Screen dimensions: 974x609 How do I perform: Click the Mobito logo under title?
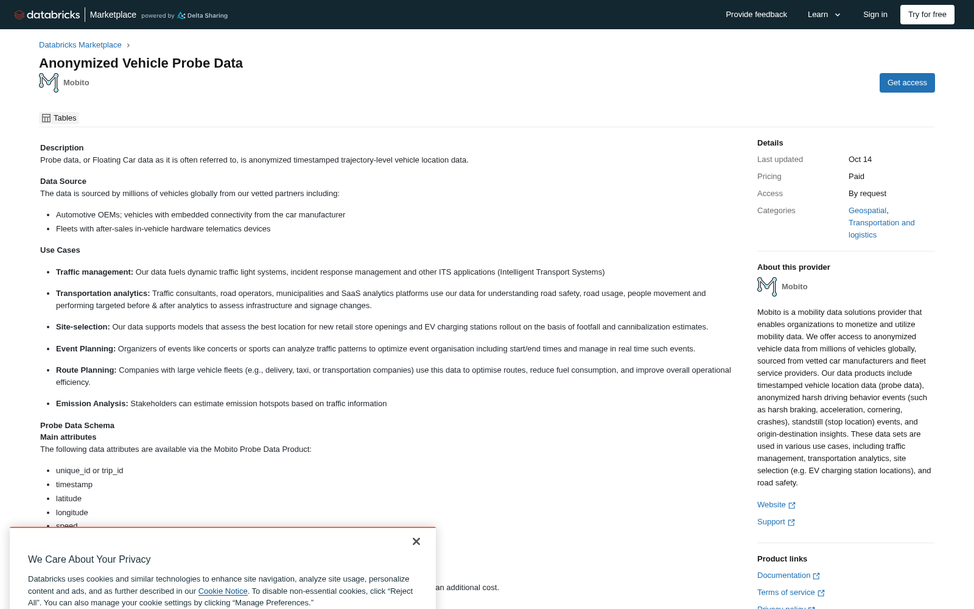pos(49,83)
